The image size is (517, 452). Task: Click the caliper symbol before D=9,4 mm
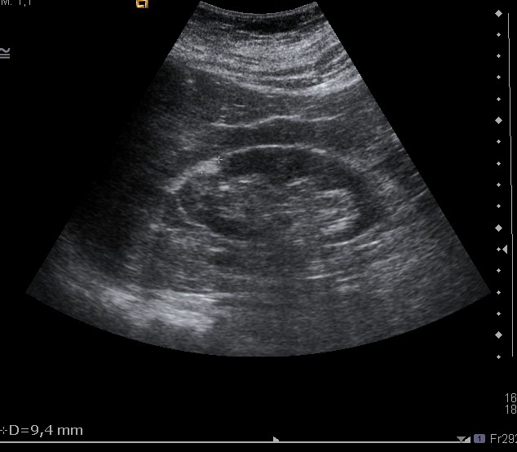[3, 430]
